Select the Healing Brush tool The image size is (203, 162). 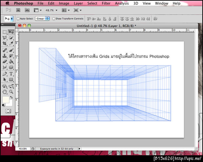5,50
